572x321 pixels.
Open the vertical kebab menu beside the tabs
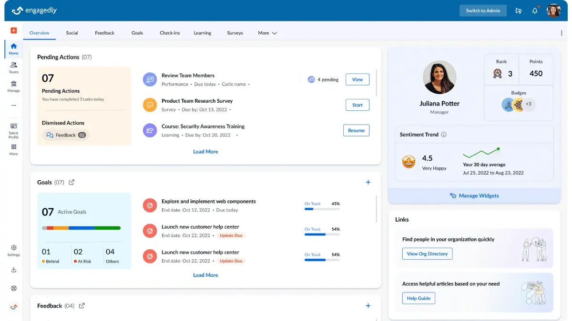tap(562, 33)
